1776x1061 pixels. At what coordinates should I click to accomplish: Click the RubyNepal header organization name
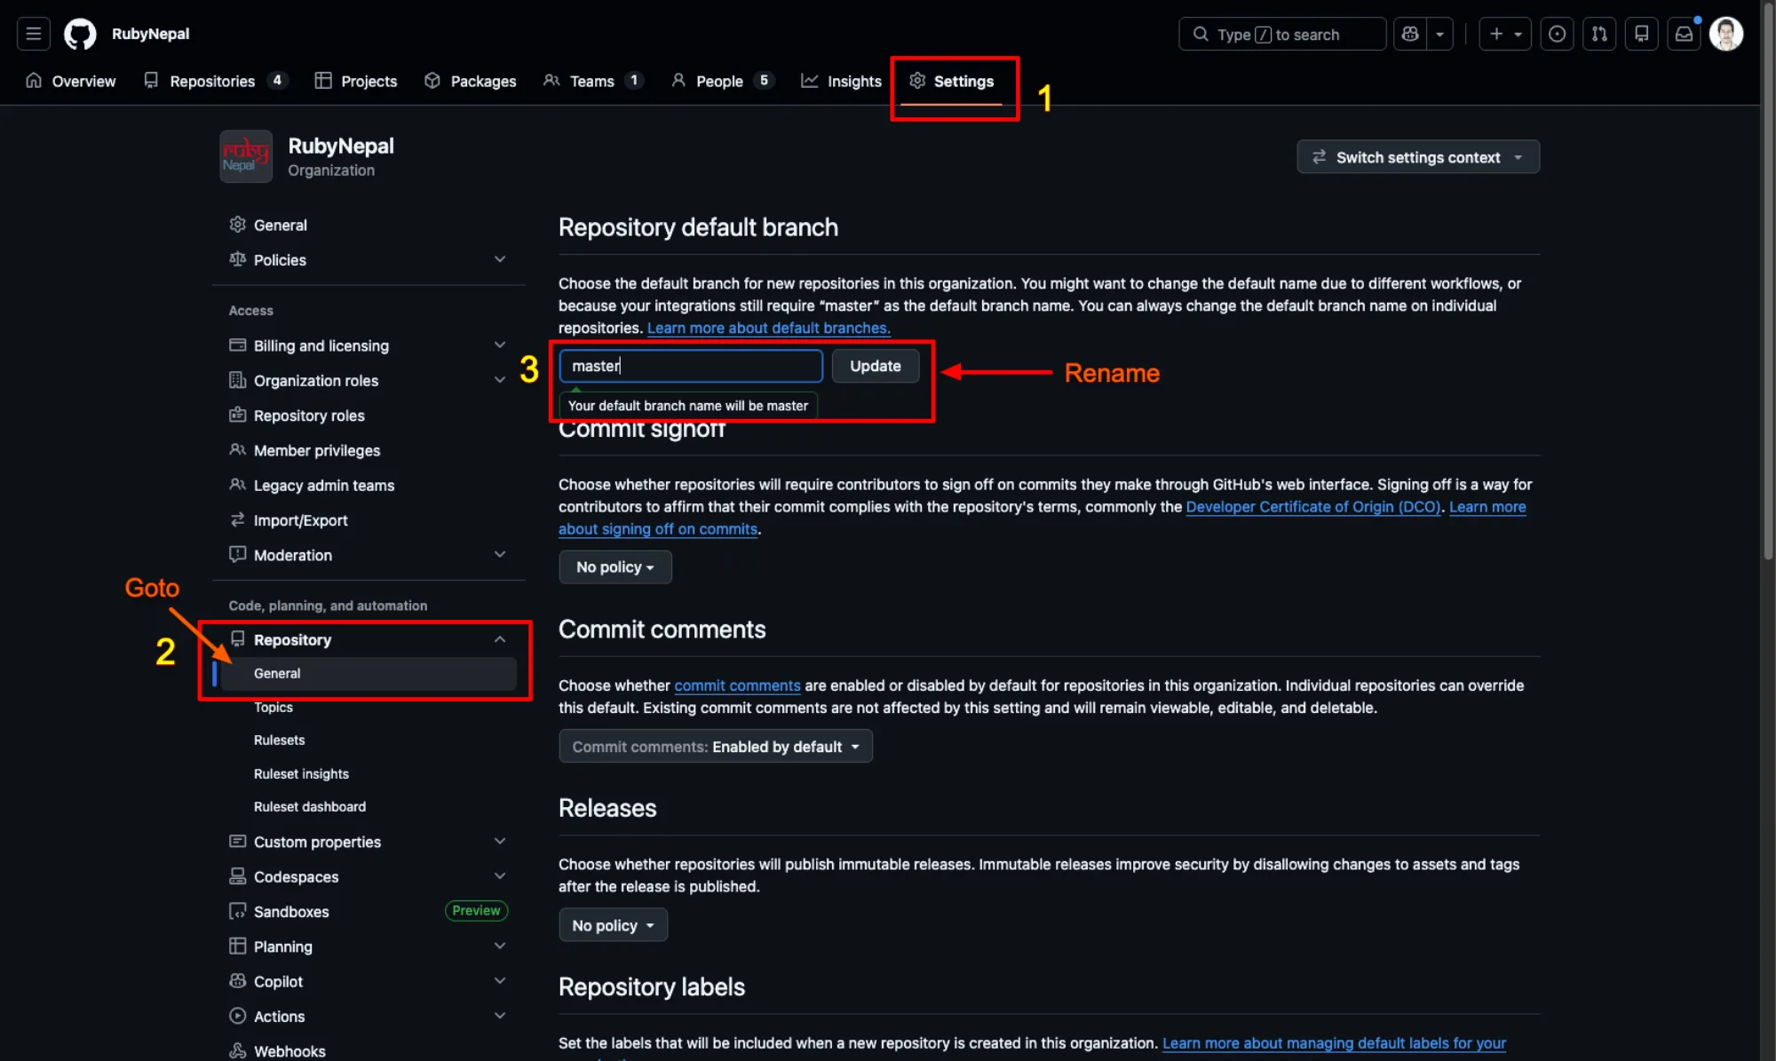(150, 34)
